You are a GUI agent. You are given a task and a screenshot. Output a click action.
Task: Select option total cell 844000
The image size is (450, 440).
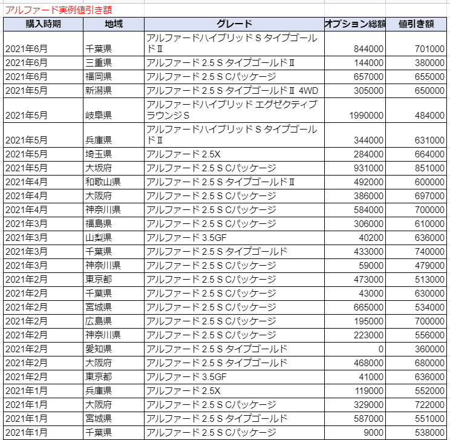pyautogui.click(x=355, y=44)
